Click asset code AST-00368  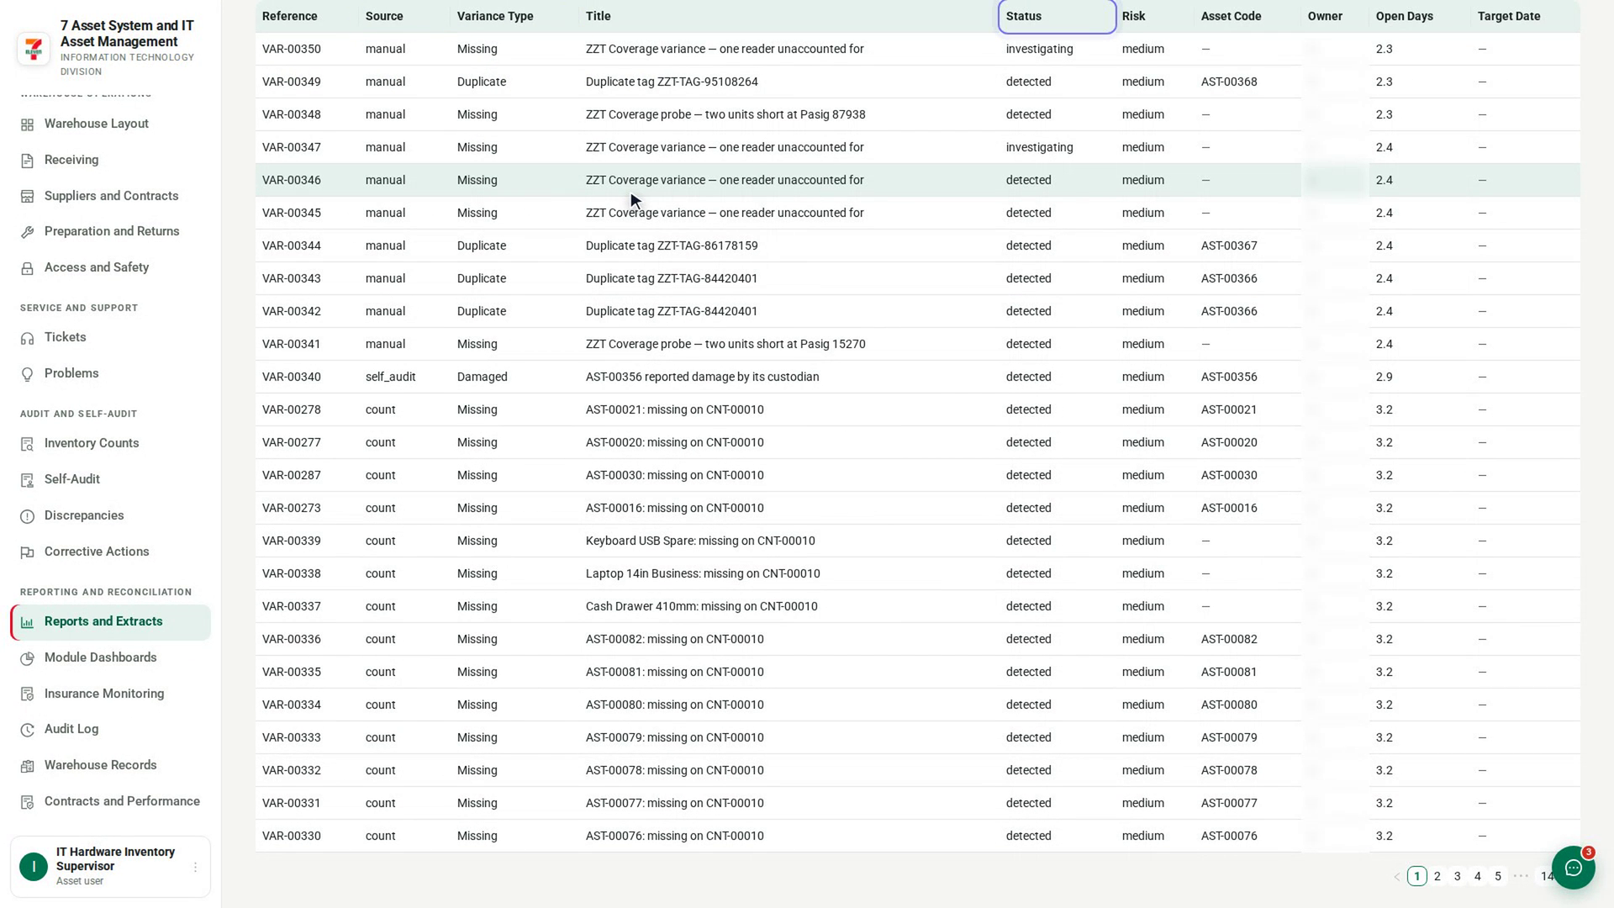point(1229,82)
